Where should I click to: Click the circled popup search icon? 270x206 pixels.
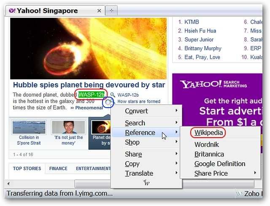click(x=108, y=102)
